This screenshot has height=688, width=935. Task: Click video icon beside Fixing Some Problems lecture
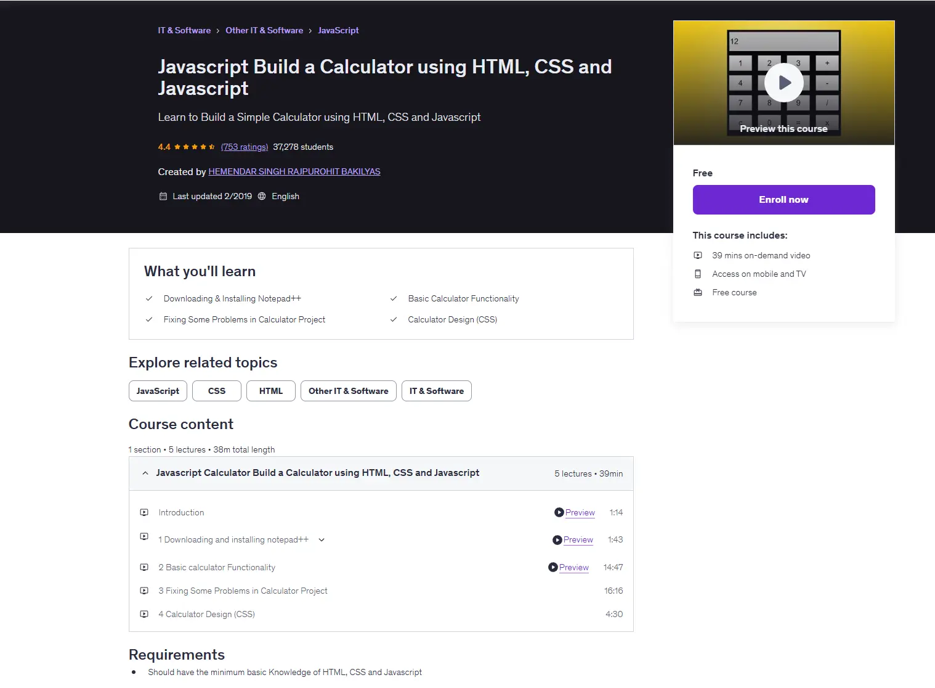tap(144, 591)
